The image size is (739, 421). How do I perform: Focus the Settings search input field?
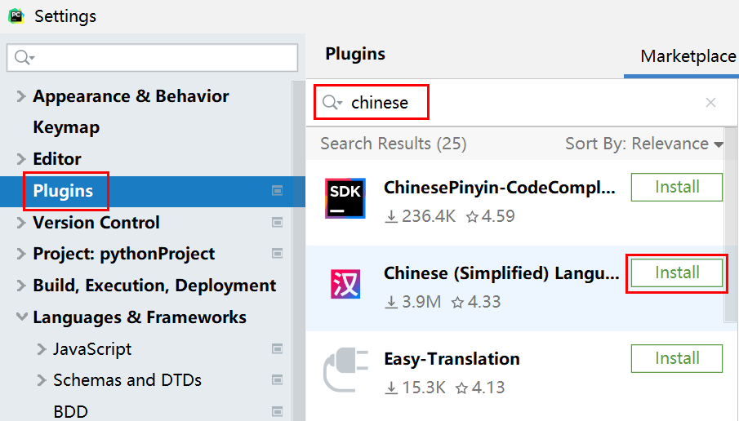(152, 57)
